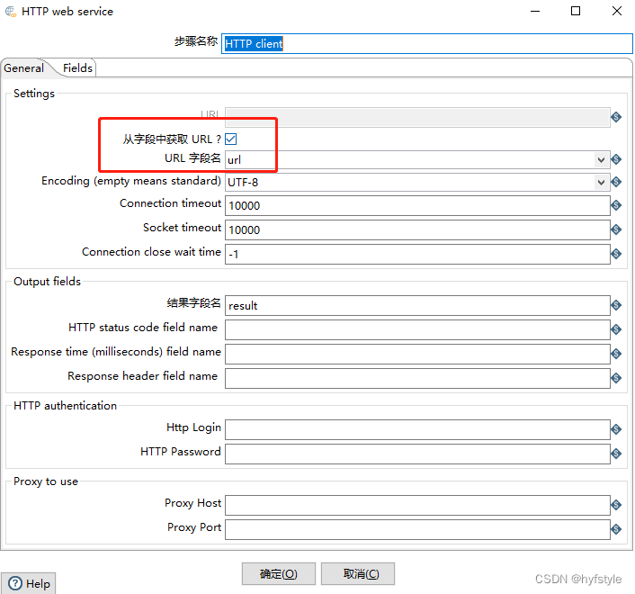Click the HTTP status code field name input
635x594 pixels.
tap(417, 329)
